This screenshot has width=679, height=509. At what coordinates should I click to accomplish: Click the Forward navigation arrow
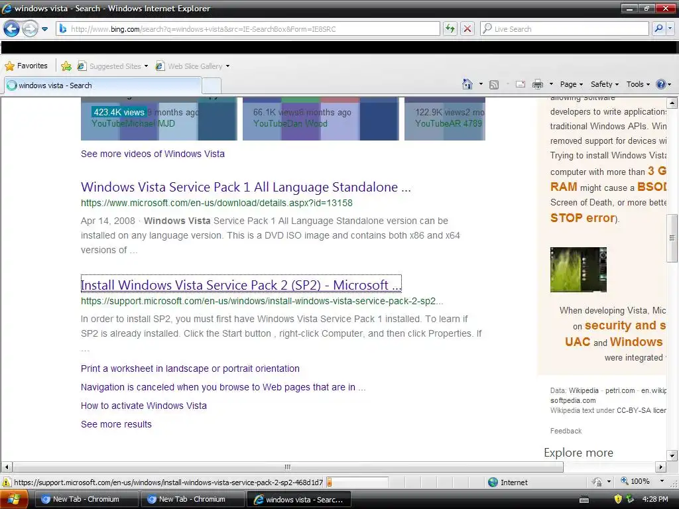pyautogui.click(x=29, y=29)
